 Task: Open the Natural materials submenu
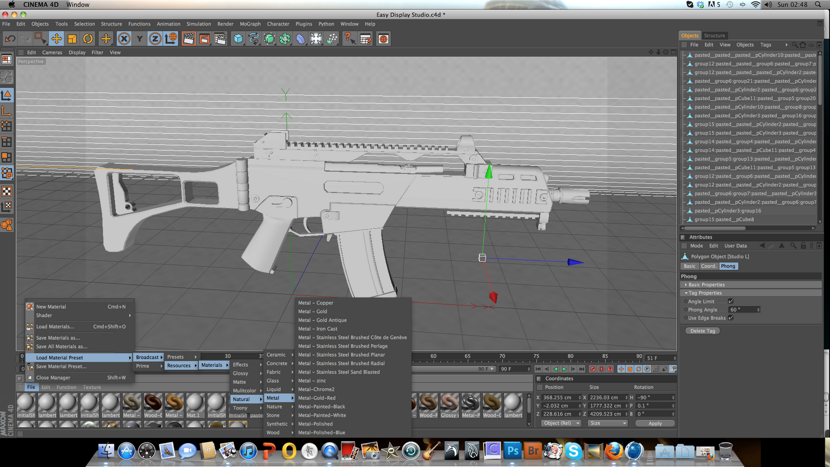[247, 400]
